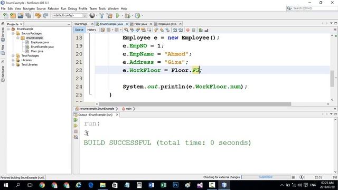Open the Refactor menu

pos(53,8)
